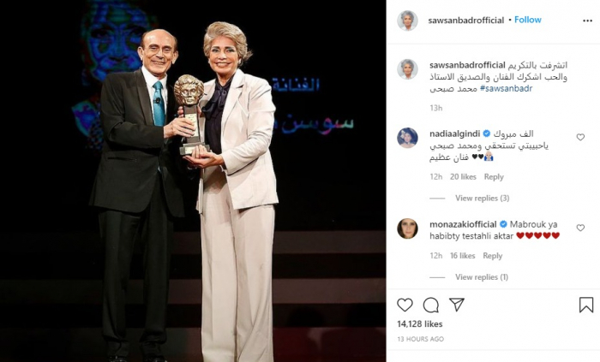
Task: Open the three-dot more options menu
Action: (x=587, y=21)
